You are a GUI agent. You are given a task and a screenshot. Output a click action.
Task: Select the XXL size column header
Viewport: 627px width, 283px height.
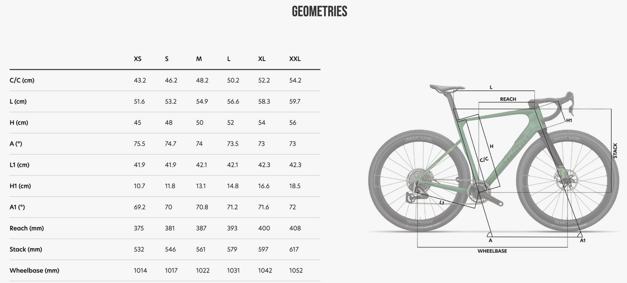pos(295,59)
